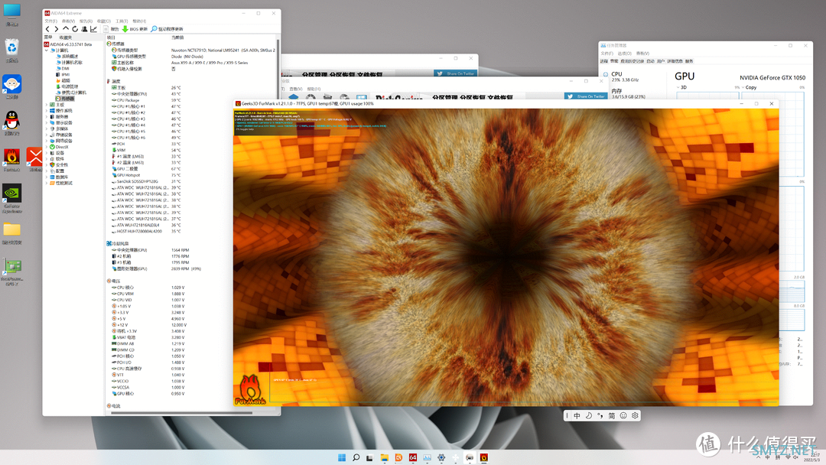Click the FurMark taskbar icon
826x465 pixels.
point(483,457)
